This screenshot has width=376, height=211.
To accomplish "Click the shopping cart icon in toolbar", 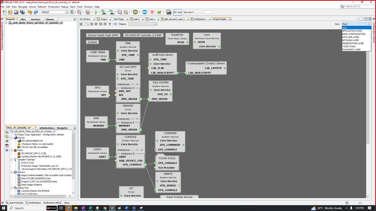I will click(159, 12).
